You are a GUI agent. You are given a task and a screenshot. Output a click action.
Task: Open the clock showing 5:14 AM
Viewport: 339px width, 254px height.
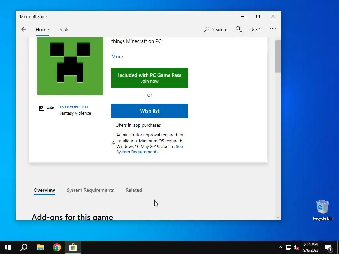(x=311, y=247)
